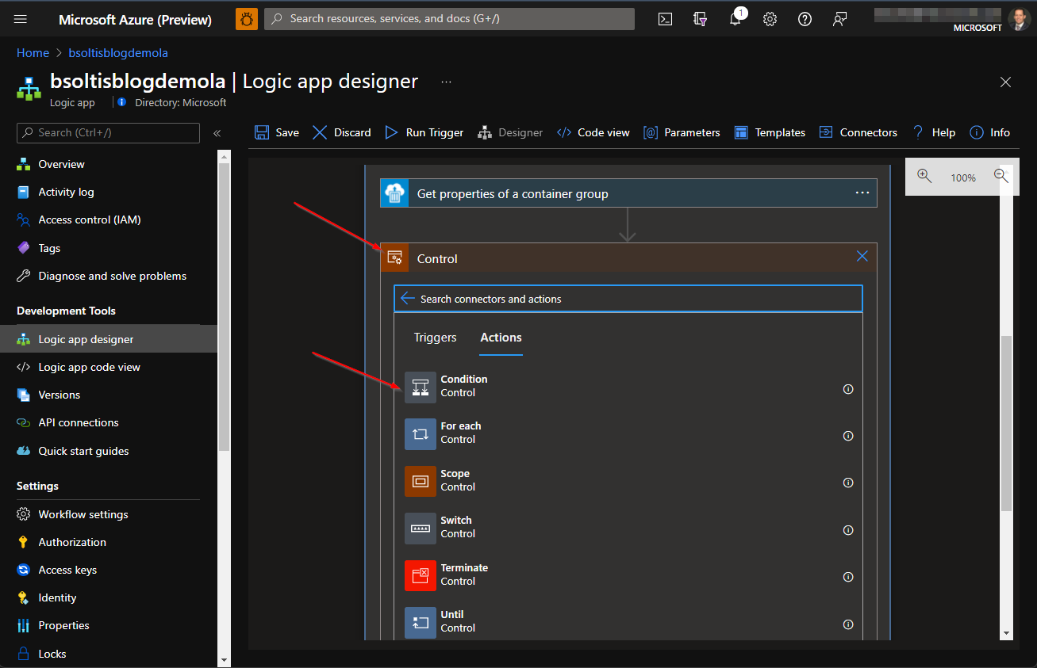Select the Until control action
This screenshot has width=1037, height=668.
pos(451,620)
